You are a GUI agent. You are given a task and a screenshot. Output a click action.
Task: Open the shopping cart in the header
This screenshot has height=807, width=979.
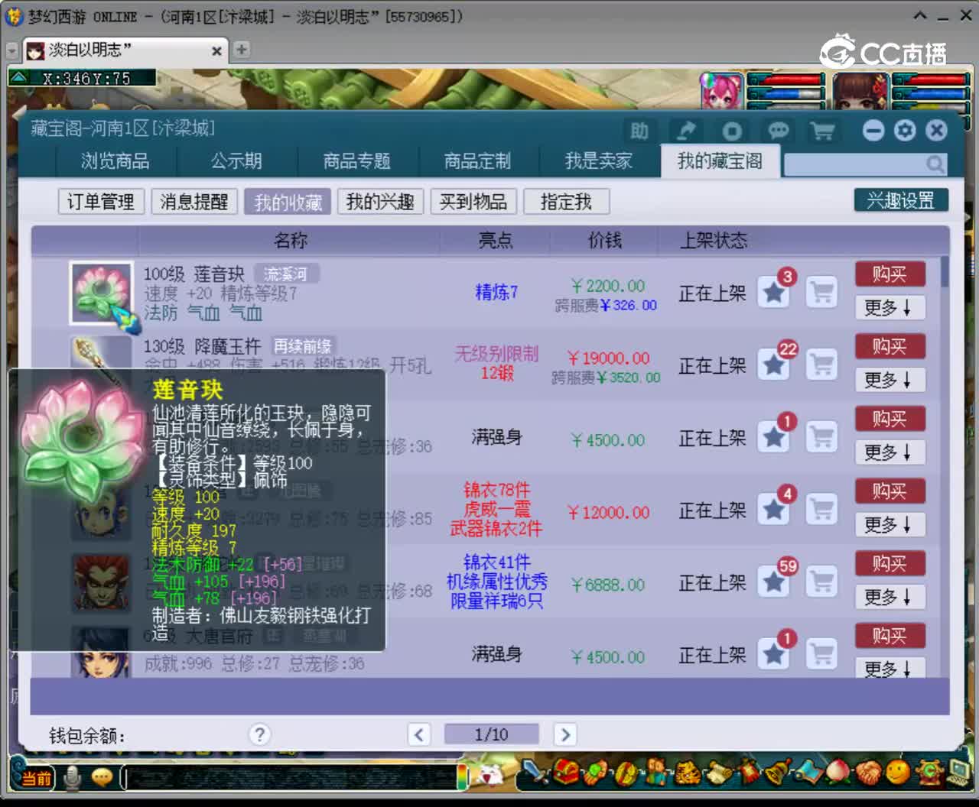coord(823,131)
